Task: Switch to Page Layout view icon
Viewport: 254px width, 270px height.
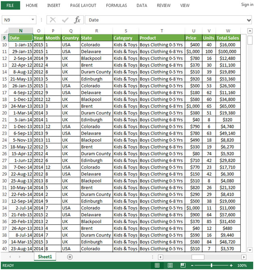Action: point(170,266)
